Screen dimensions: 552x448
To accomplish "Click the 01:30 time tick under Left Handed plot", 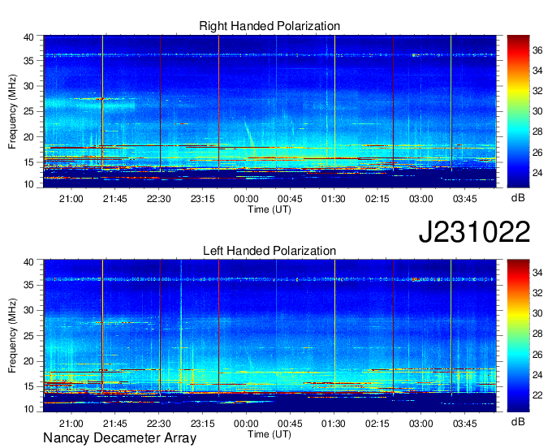I will pos(334,424).
